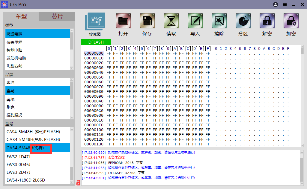Select the 车型 (vehicle model) tab
Viewport: 307px width, 189px height.
click(x=22, y=16)
